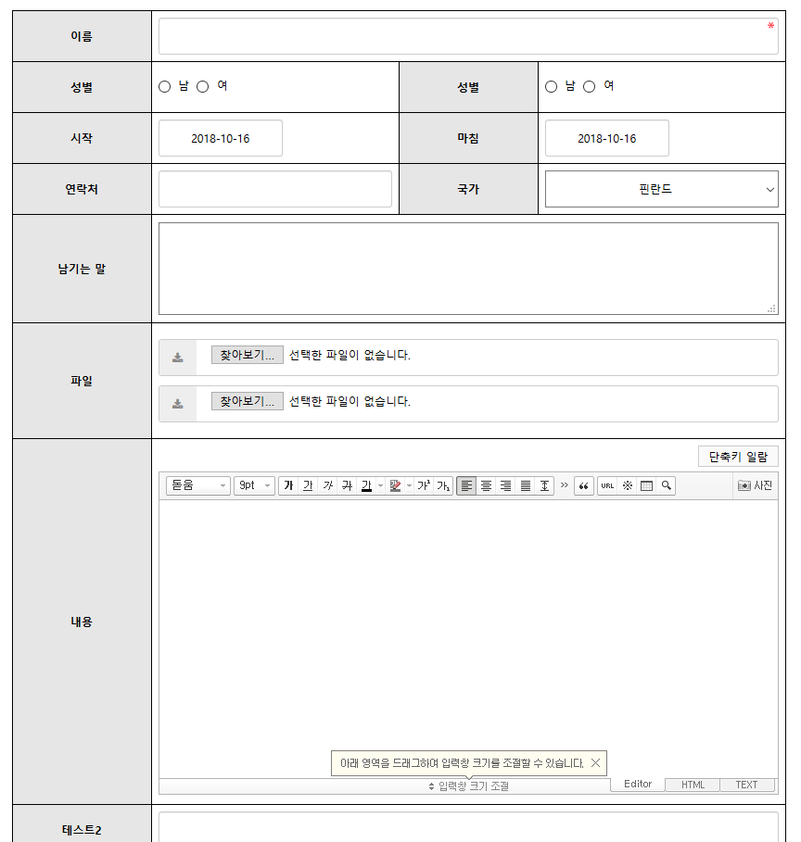
Task: Click second 찾아보기 browse file button
Action: click(248, 401)
